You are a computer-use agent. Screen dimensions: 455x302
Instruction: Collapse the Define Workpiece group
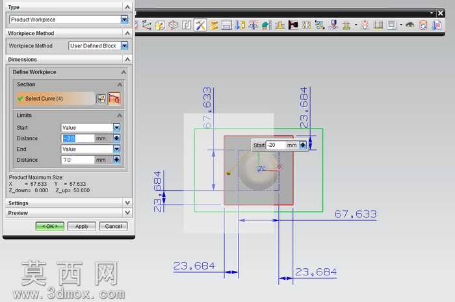coord(123,72)
